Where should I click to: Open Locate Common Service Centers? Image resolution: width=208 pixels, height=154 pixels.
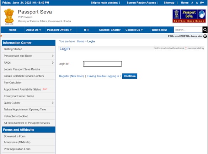coord(28,76)
